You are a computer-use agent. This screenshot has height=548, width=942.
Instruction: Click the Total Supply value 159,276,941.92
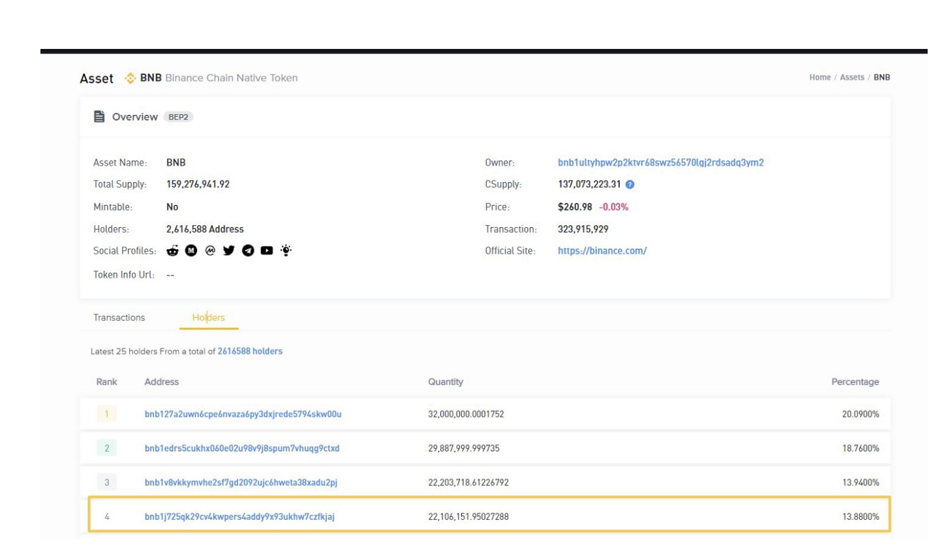coord(198,185)
